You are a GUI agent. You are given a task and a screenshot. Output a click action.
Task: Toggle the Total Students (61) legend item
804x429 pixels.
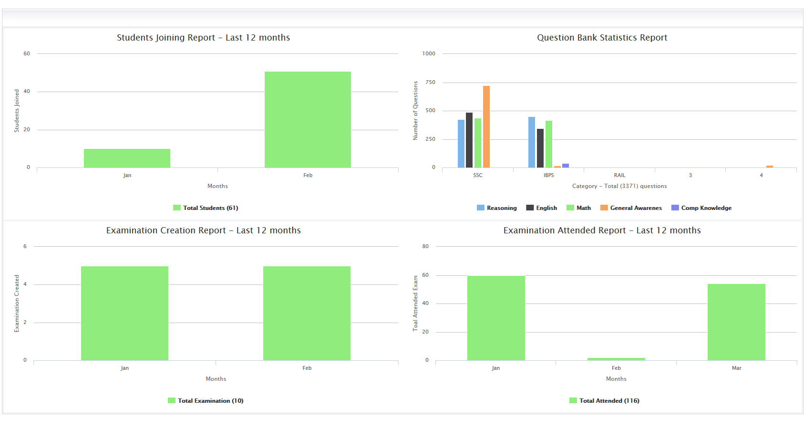tap(206, 208)
